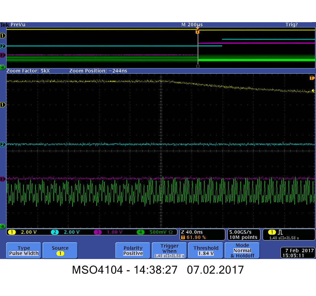Click the 2.00 V channel 1 scale value
Screen dimensions: 316x296
29,232
